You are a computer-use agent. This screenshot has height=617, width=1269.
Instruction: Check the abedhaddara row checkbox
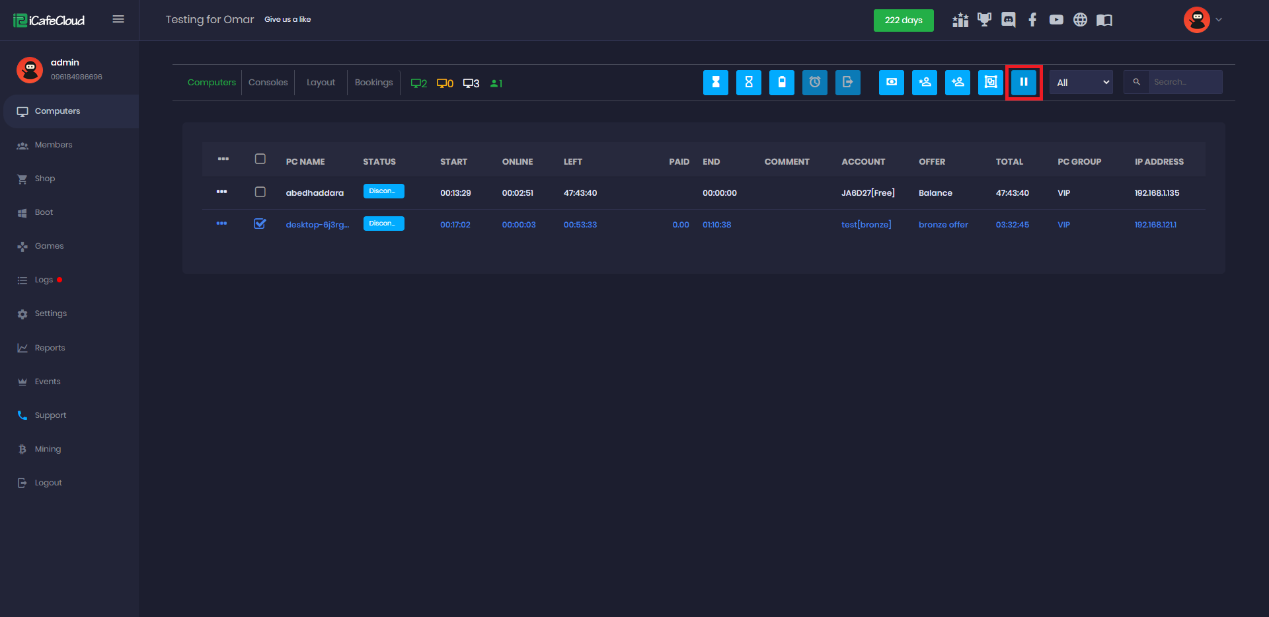[x=260, y=192]
